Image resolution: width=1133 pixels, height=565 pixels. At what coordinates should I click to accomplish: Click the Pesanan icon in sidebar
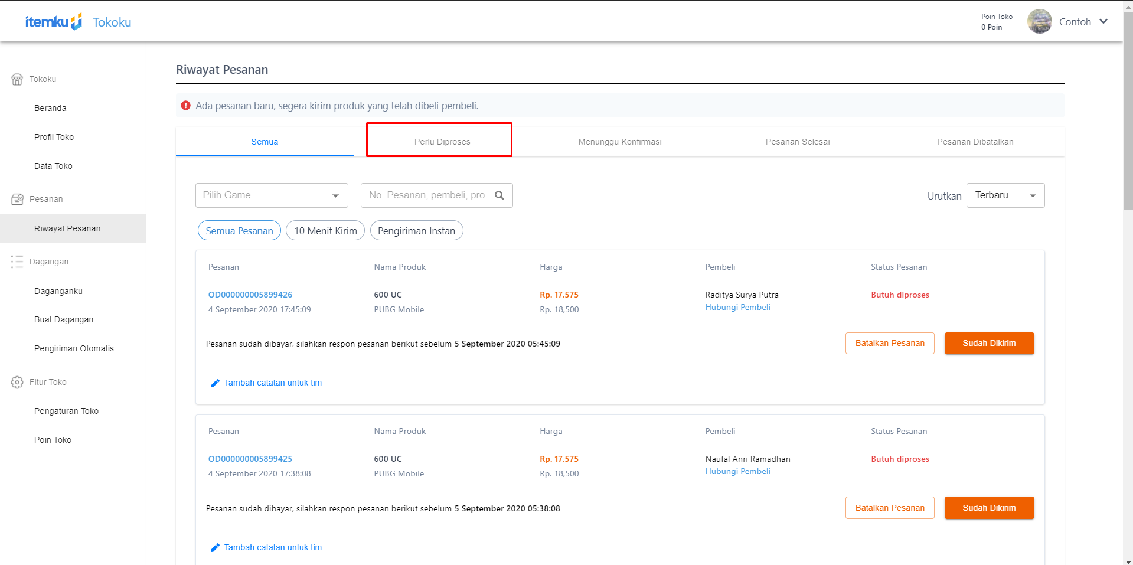(17, 200)
